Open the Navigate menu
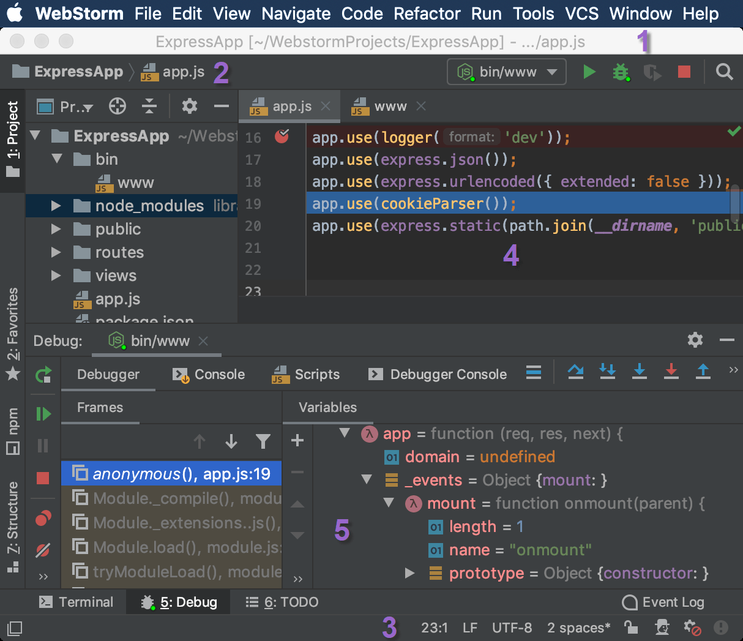 [296, 13]
